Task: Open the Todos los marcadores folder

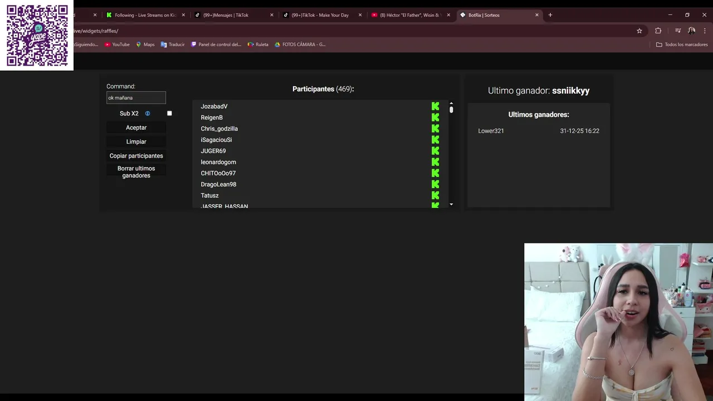Action: pos(682,45)
